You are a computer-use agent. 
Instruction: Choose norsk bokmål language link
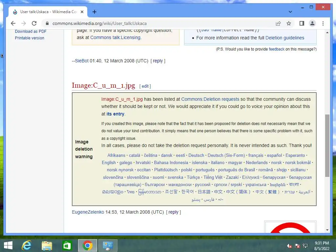point(298,163)
